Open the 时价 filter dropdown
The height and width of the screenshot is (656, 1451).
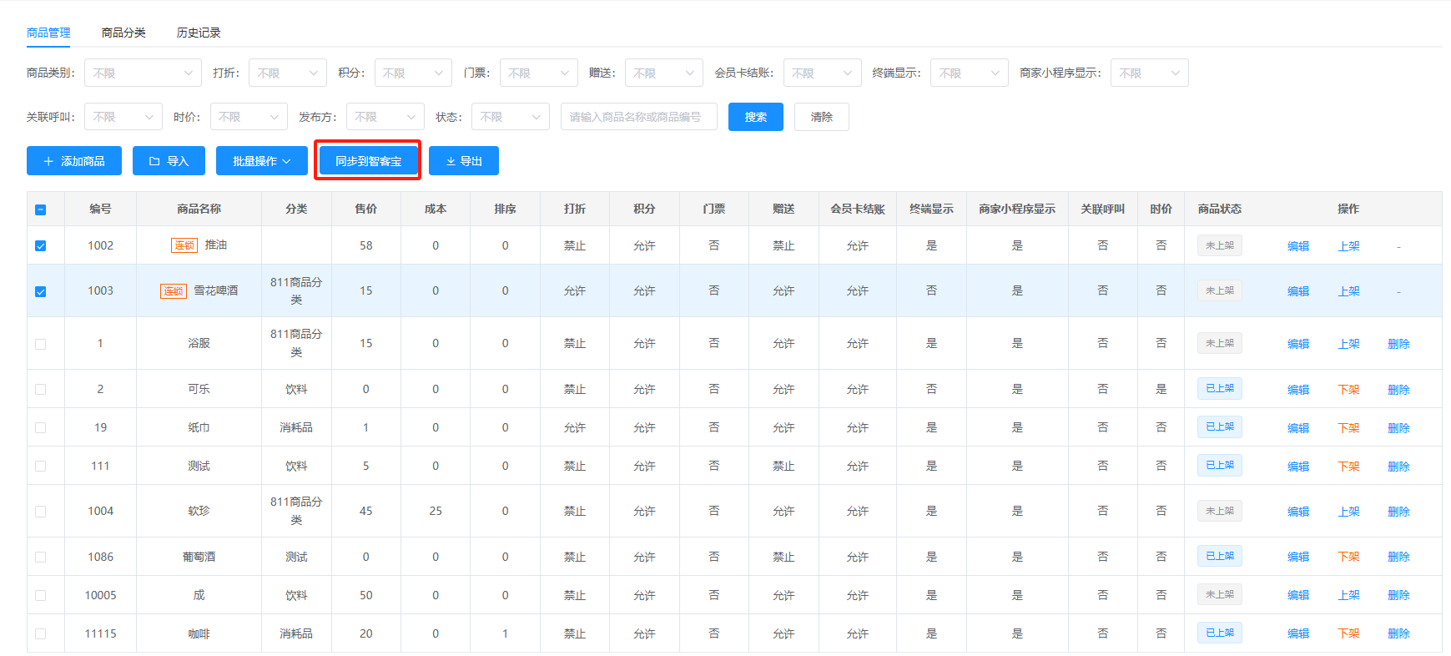[x=249, y=117]
